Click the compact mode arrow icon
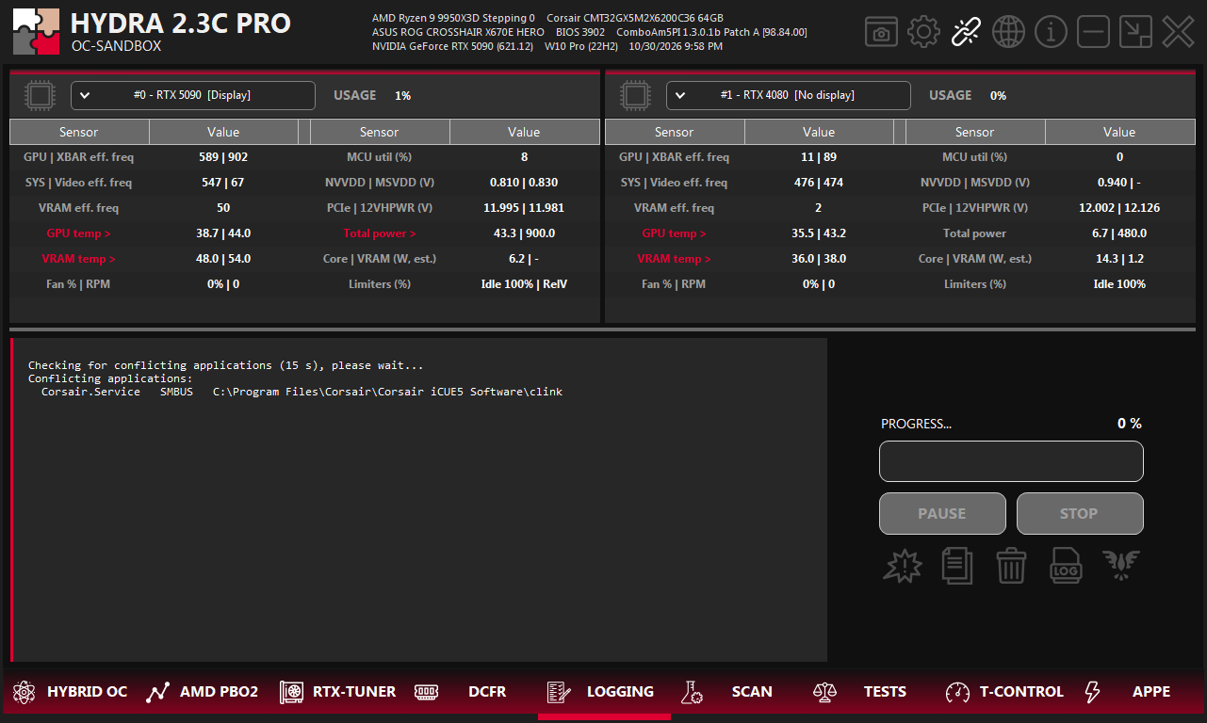This screenshot has width=1207, height=723. pyautogui.click(x=1135, y=32)
